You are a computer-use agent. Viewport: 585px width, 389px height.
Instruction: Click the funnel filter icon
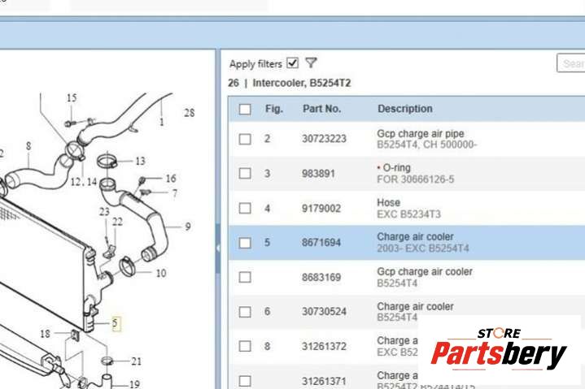point(311,63)
